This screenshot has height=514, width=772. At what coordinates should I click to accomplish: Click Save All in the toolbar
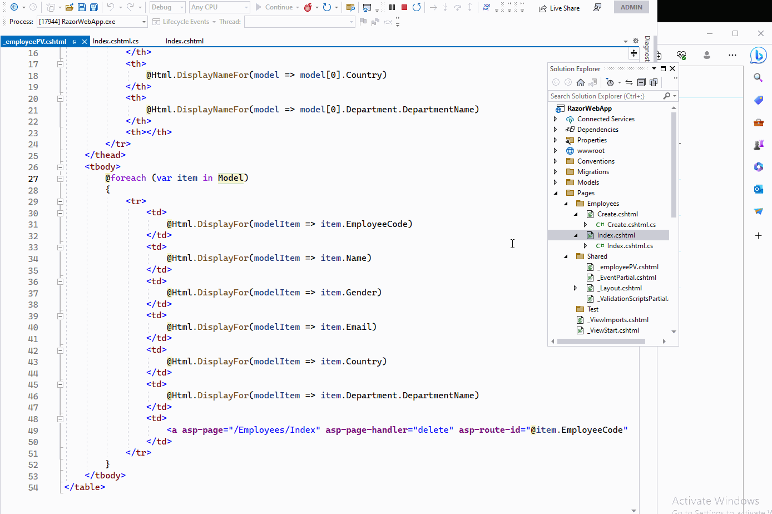94,7
